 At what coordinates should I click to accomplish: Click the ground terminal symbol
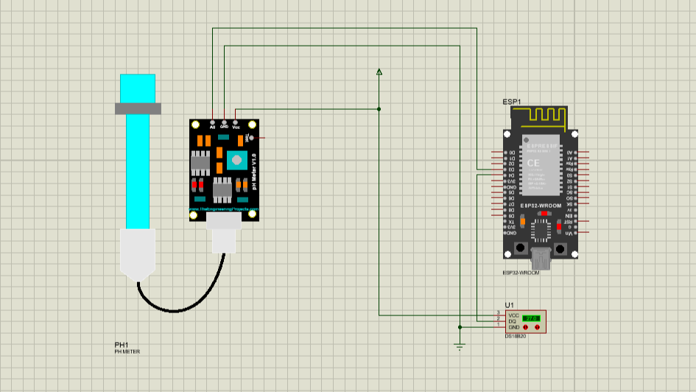460,346
